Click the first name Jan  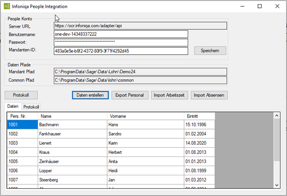coord(111,180)
